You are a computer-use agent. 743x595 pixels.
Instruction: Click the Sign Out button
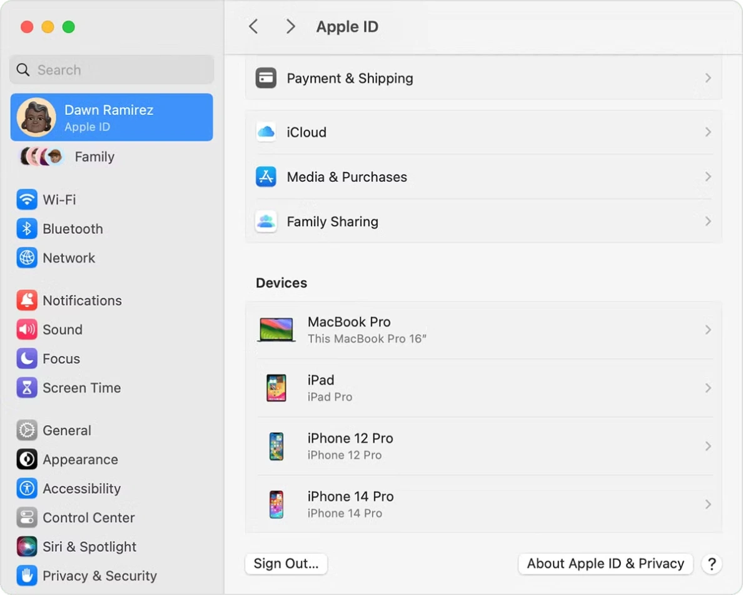coord(286,563)
